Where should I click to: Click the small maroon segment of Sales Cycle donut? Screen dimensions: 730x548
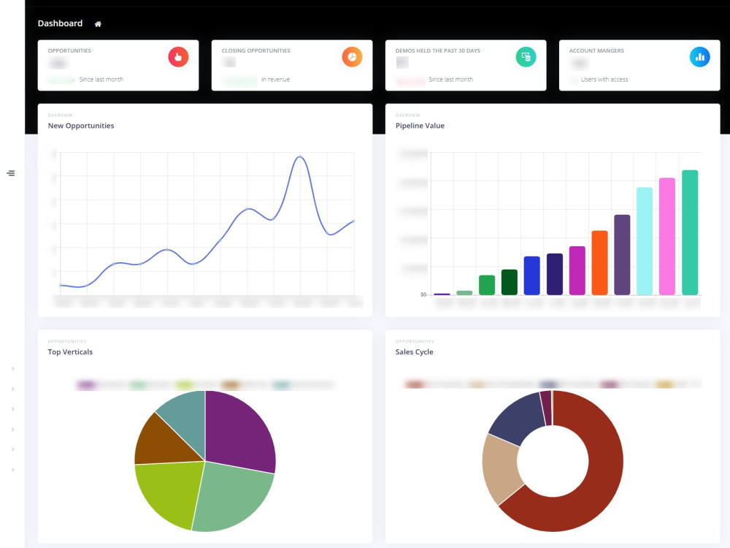click(x=546, y=408)
